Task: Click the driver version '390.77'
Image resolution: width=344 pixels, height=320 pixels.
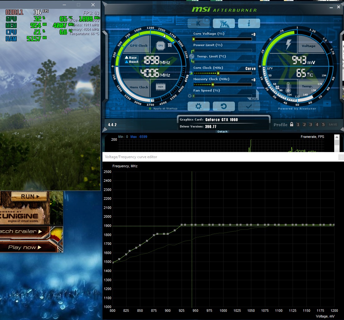Action: [x=211, y=127]
